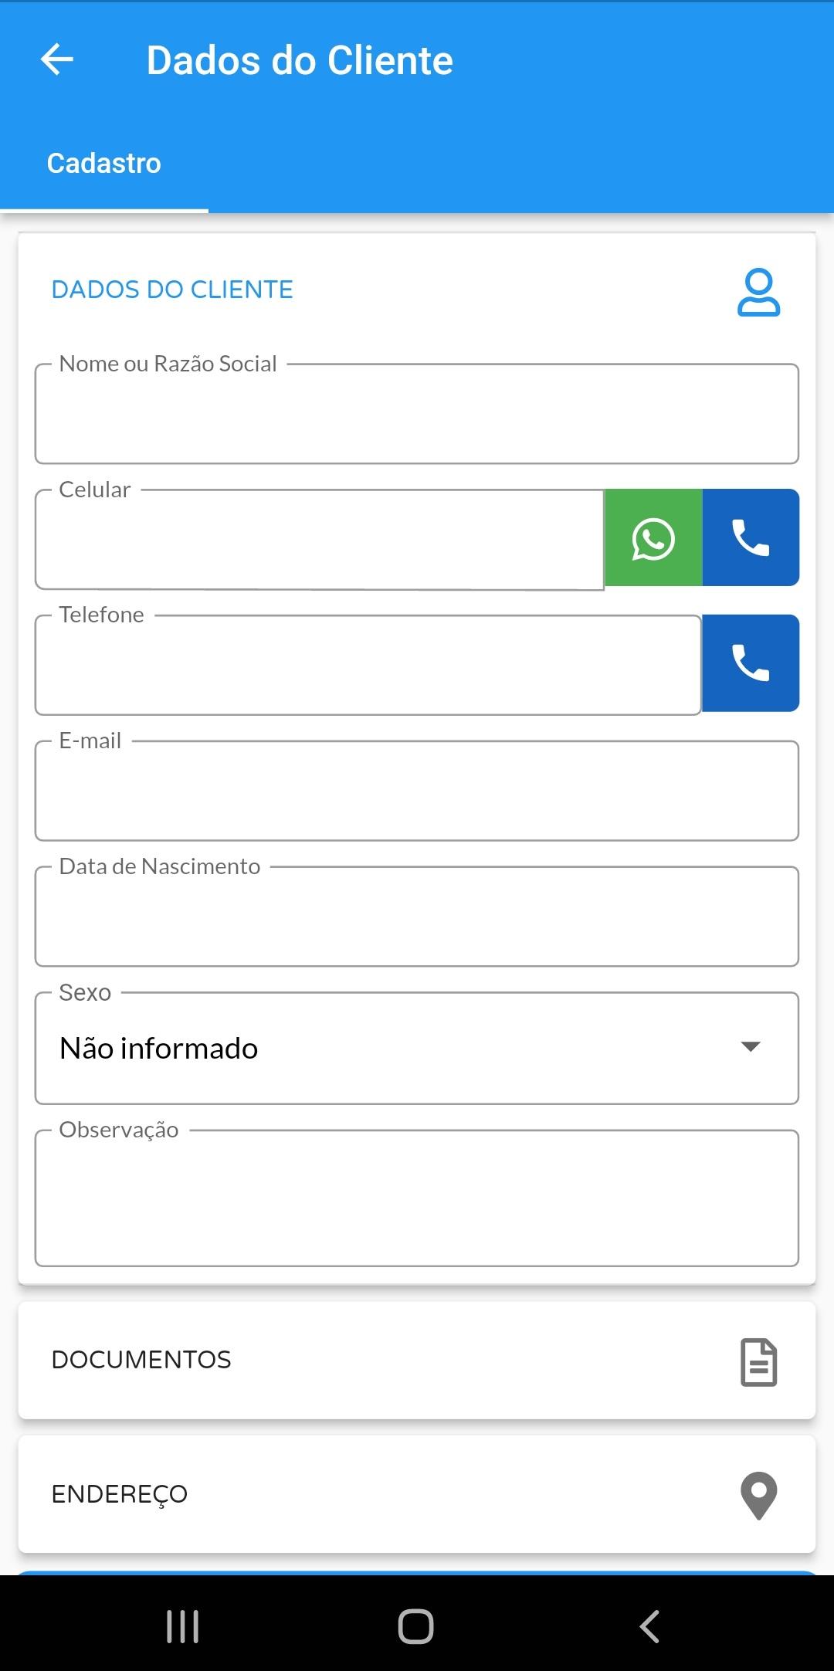Select the Cadastro tab

(x=104, y=164)
